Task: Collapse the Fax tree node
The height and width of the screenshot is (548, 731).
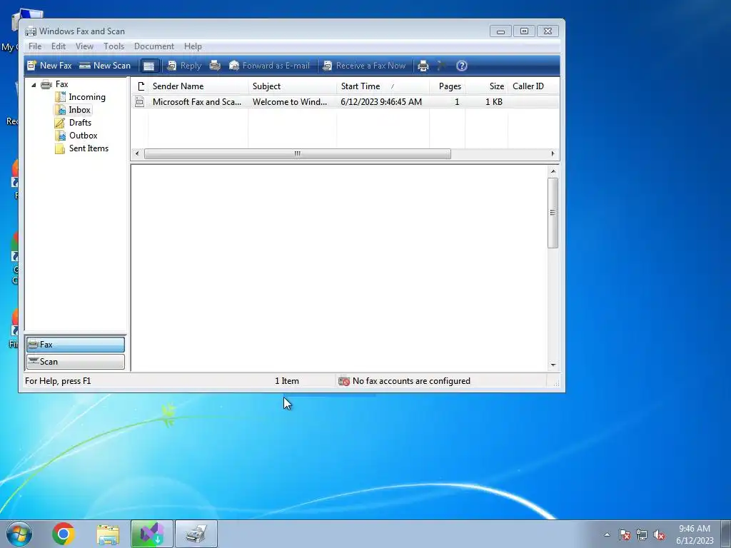Action: click(34, 85)
